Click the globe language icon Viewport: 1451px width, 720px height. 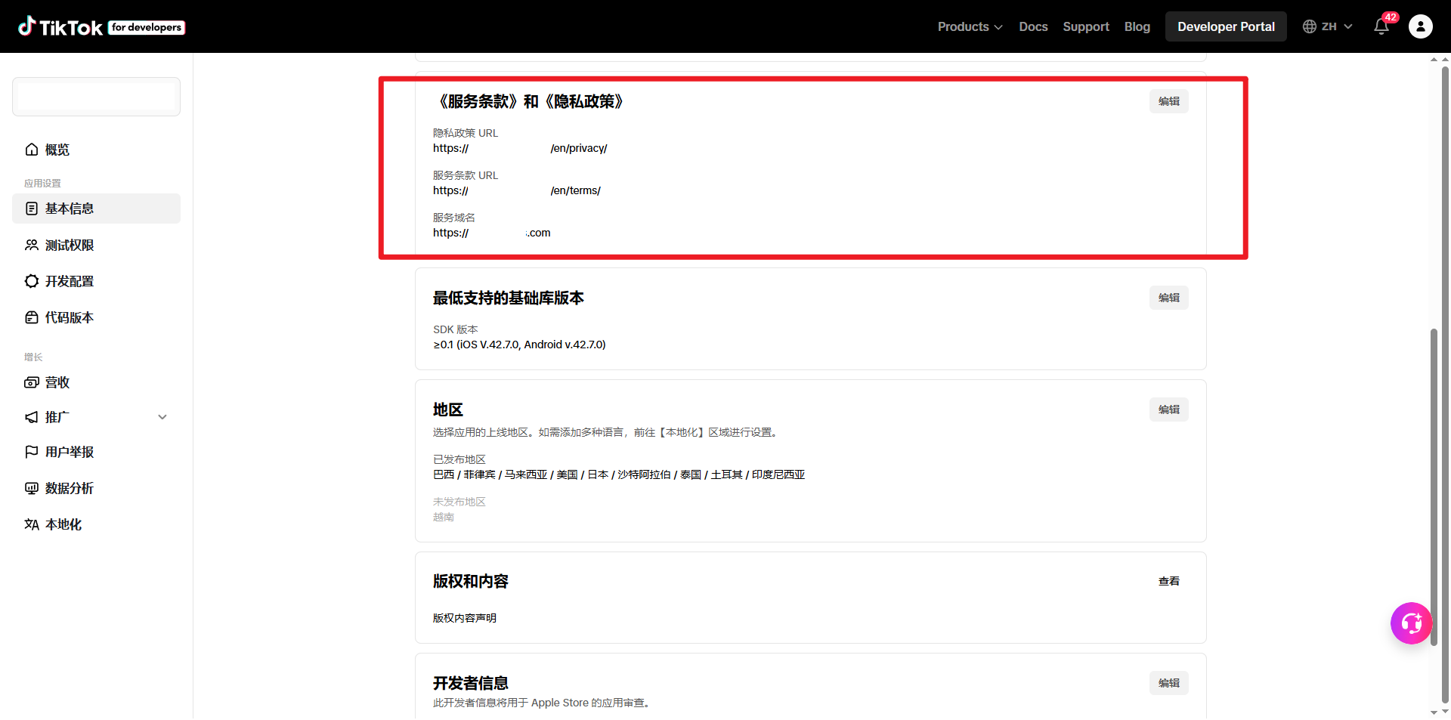pos(1310,26)
